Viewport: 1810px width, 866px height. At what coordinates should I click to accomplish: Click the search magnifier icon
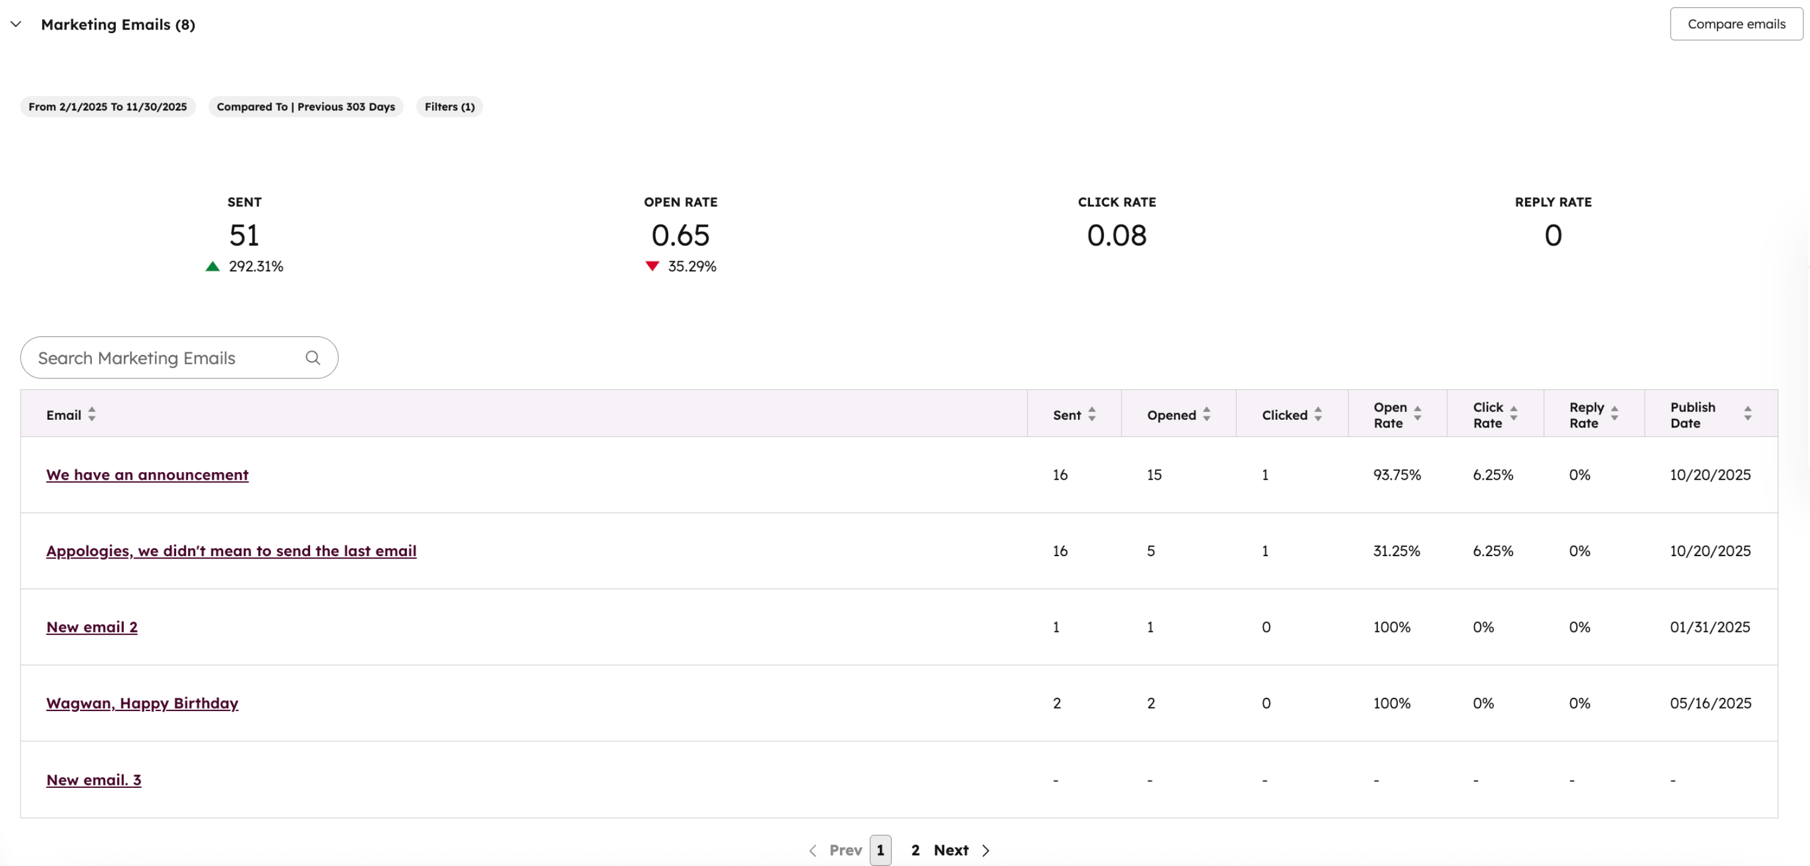(x=312, y=357)
